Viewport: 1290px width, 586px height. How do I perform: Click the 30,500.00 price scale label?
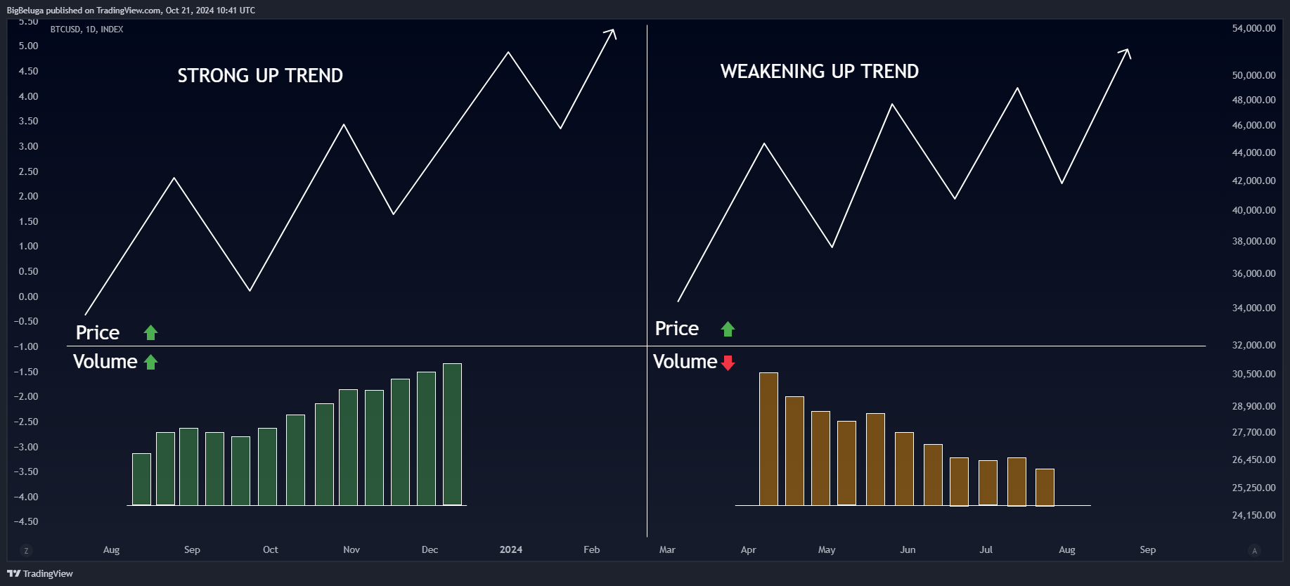(1253, 374)
